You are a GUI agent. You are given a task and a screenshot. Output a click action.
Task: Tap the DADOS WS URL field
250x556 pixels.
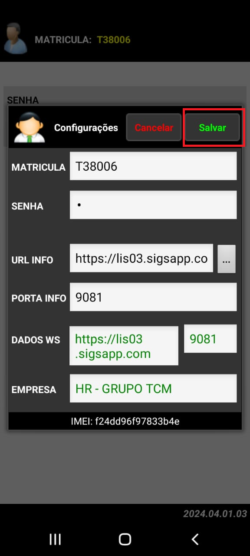click(x=124, y=346)
